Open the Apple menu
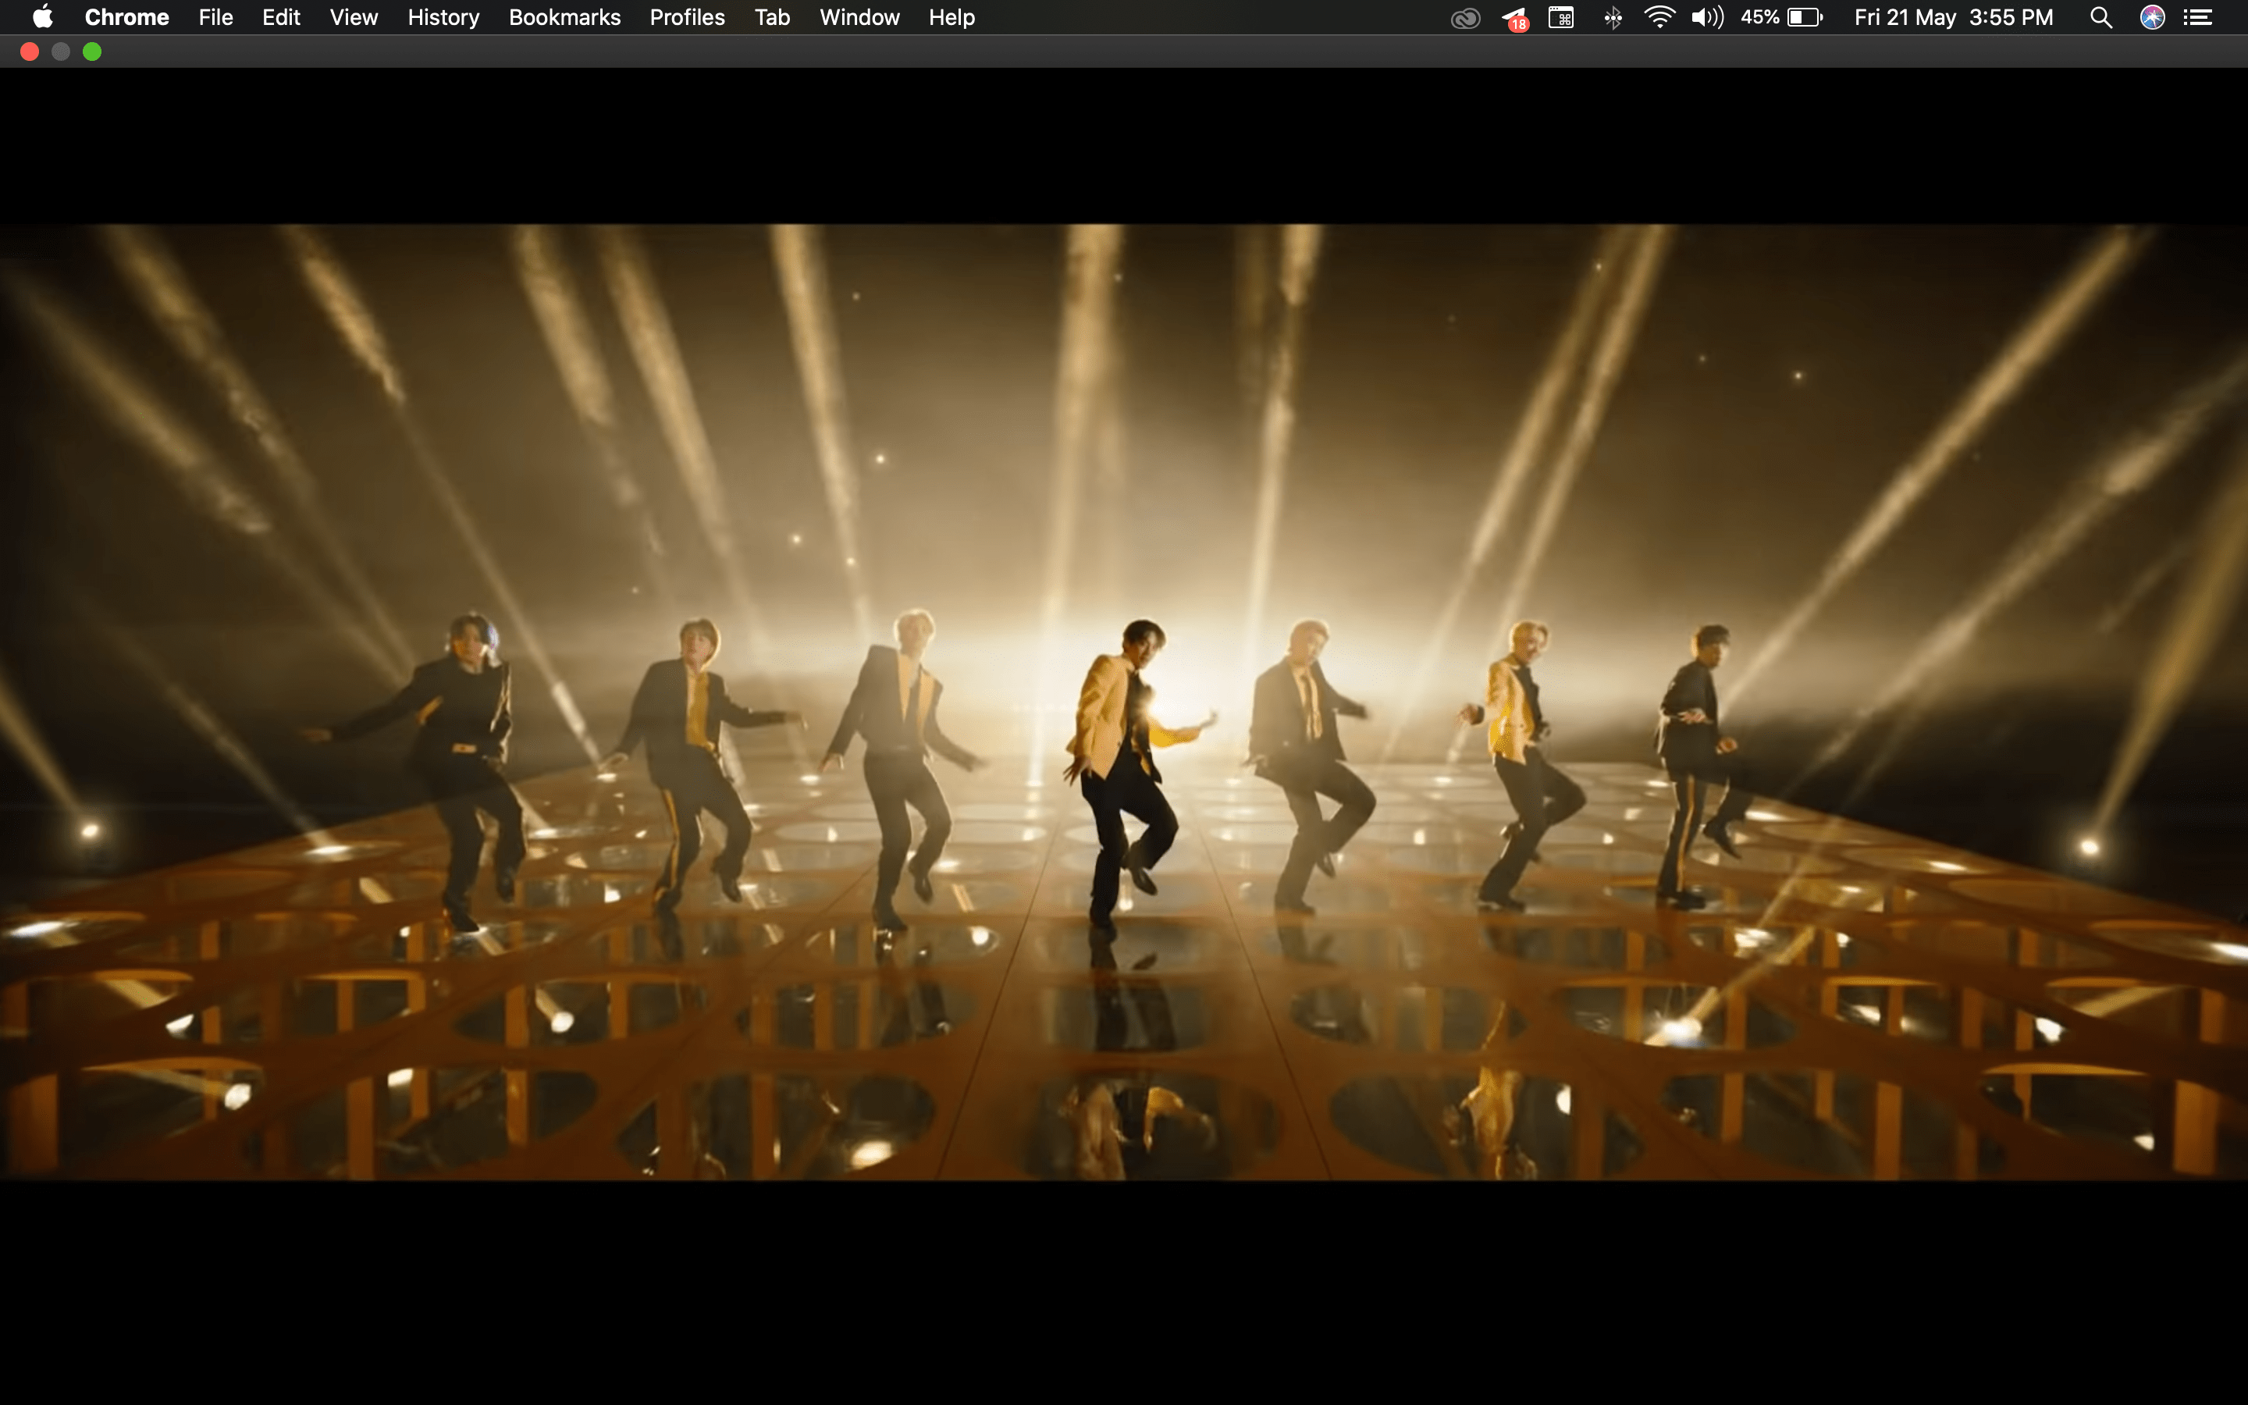Viewport: 2248px width, 1405px height. point(43,18)
